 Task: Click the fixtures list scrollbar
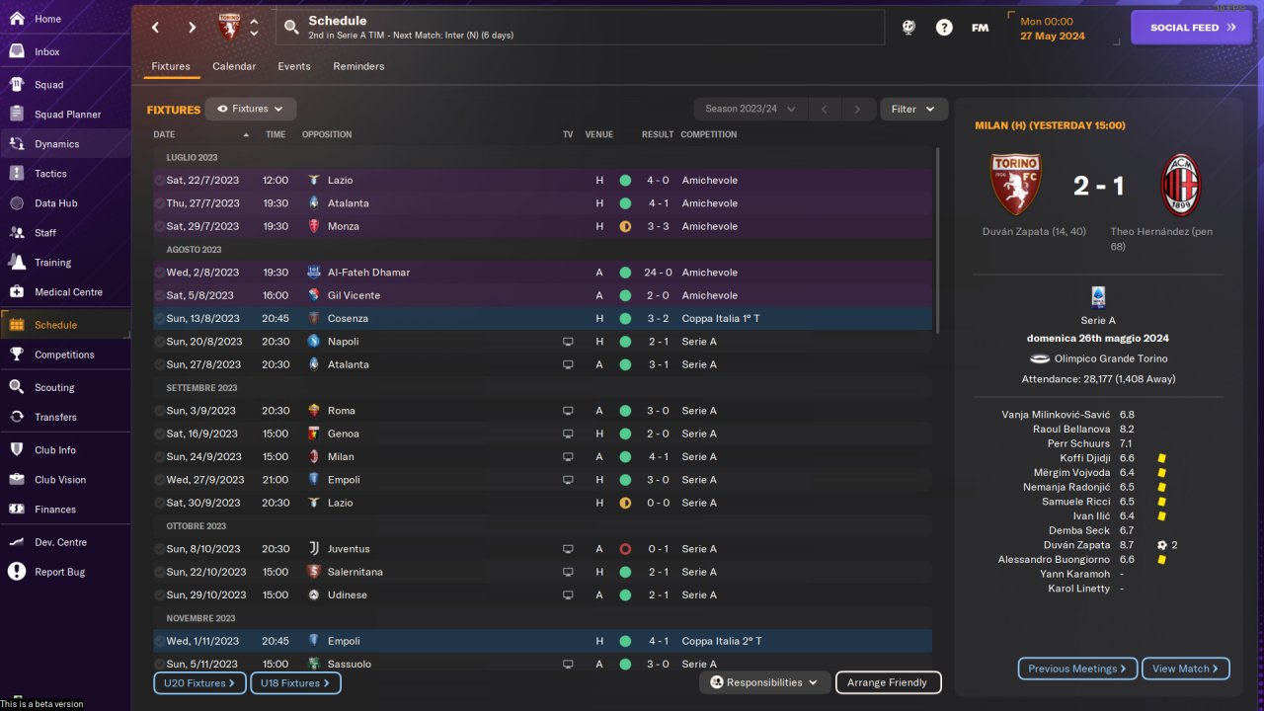pos(937,240)
